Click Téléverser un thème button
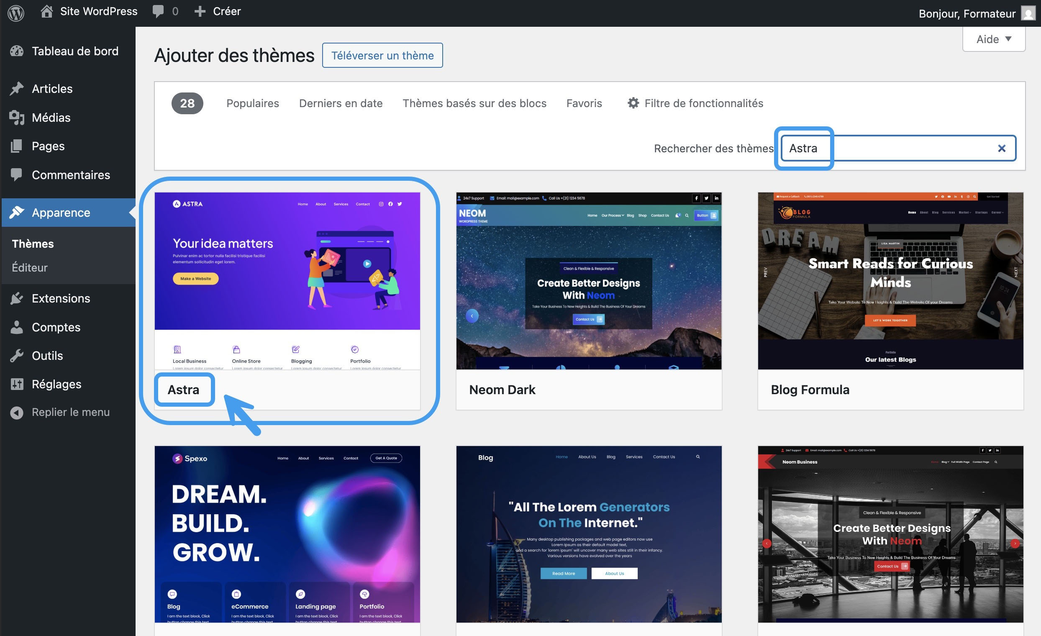The width and height of the screenshot is (1041, 636). [382, 55]
